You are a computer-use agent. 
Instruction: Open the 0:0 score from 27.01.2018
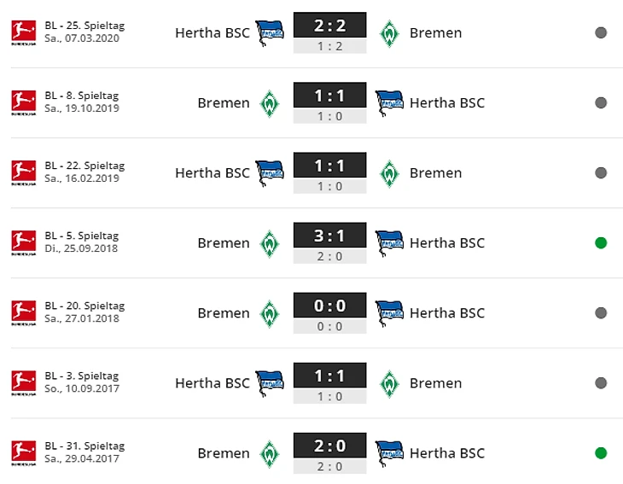click(329, 306)
